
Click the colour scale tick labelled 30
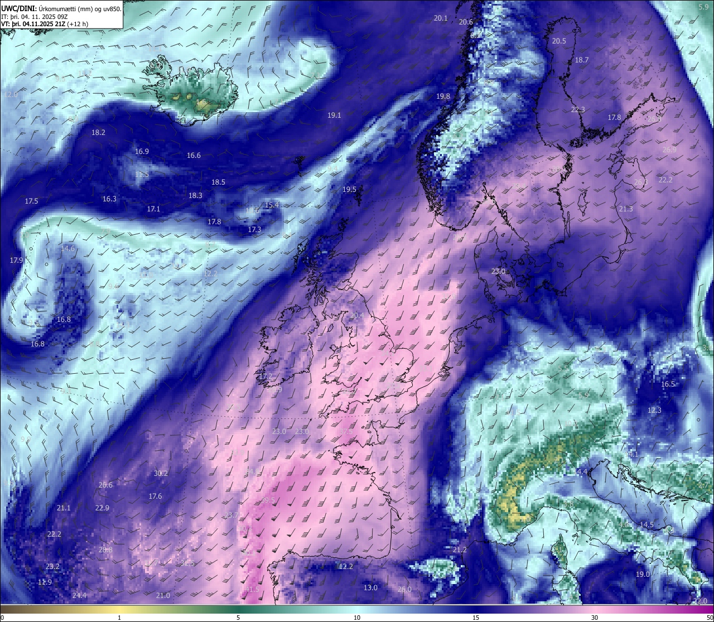595,618
